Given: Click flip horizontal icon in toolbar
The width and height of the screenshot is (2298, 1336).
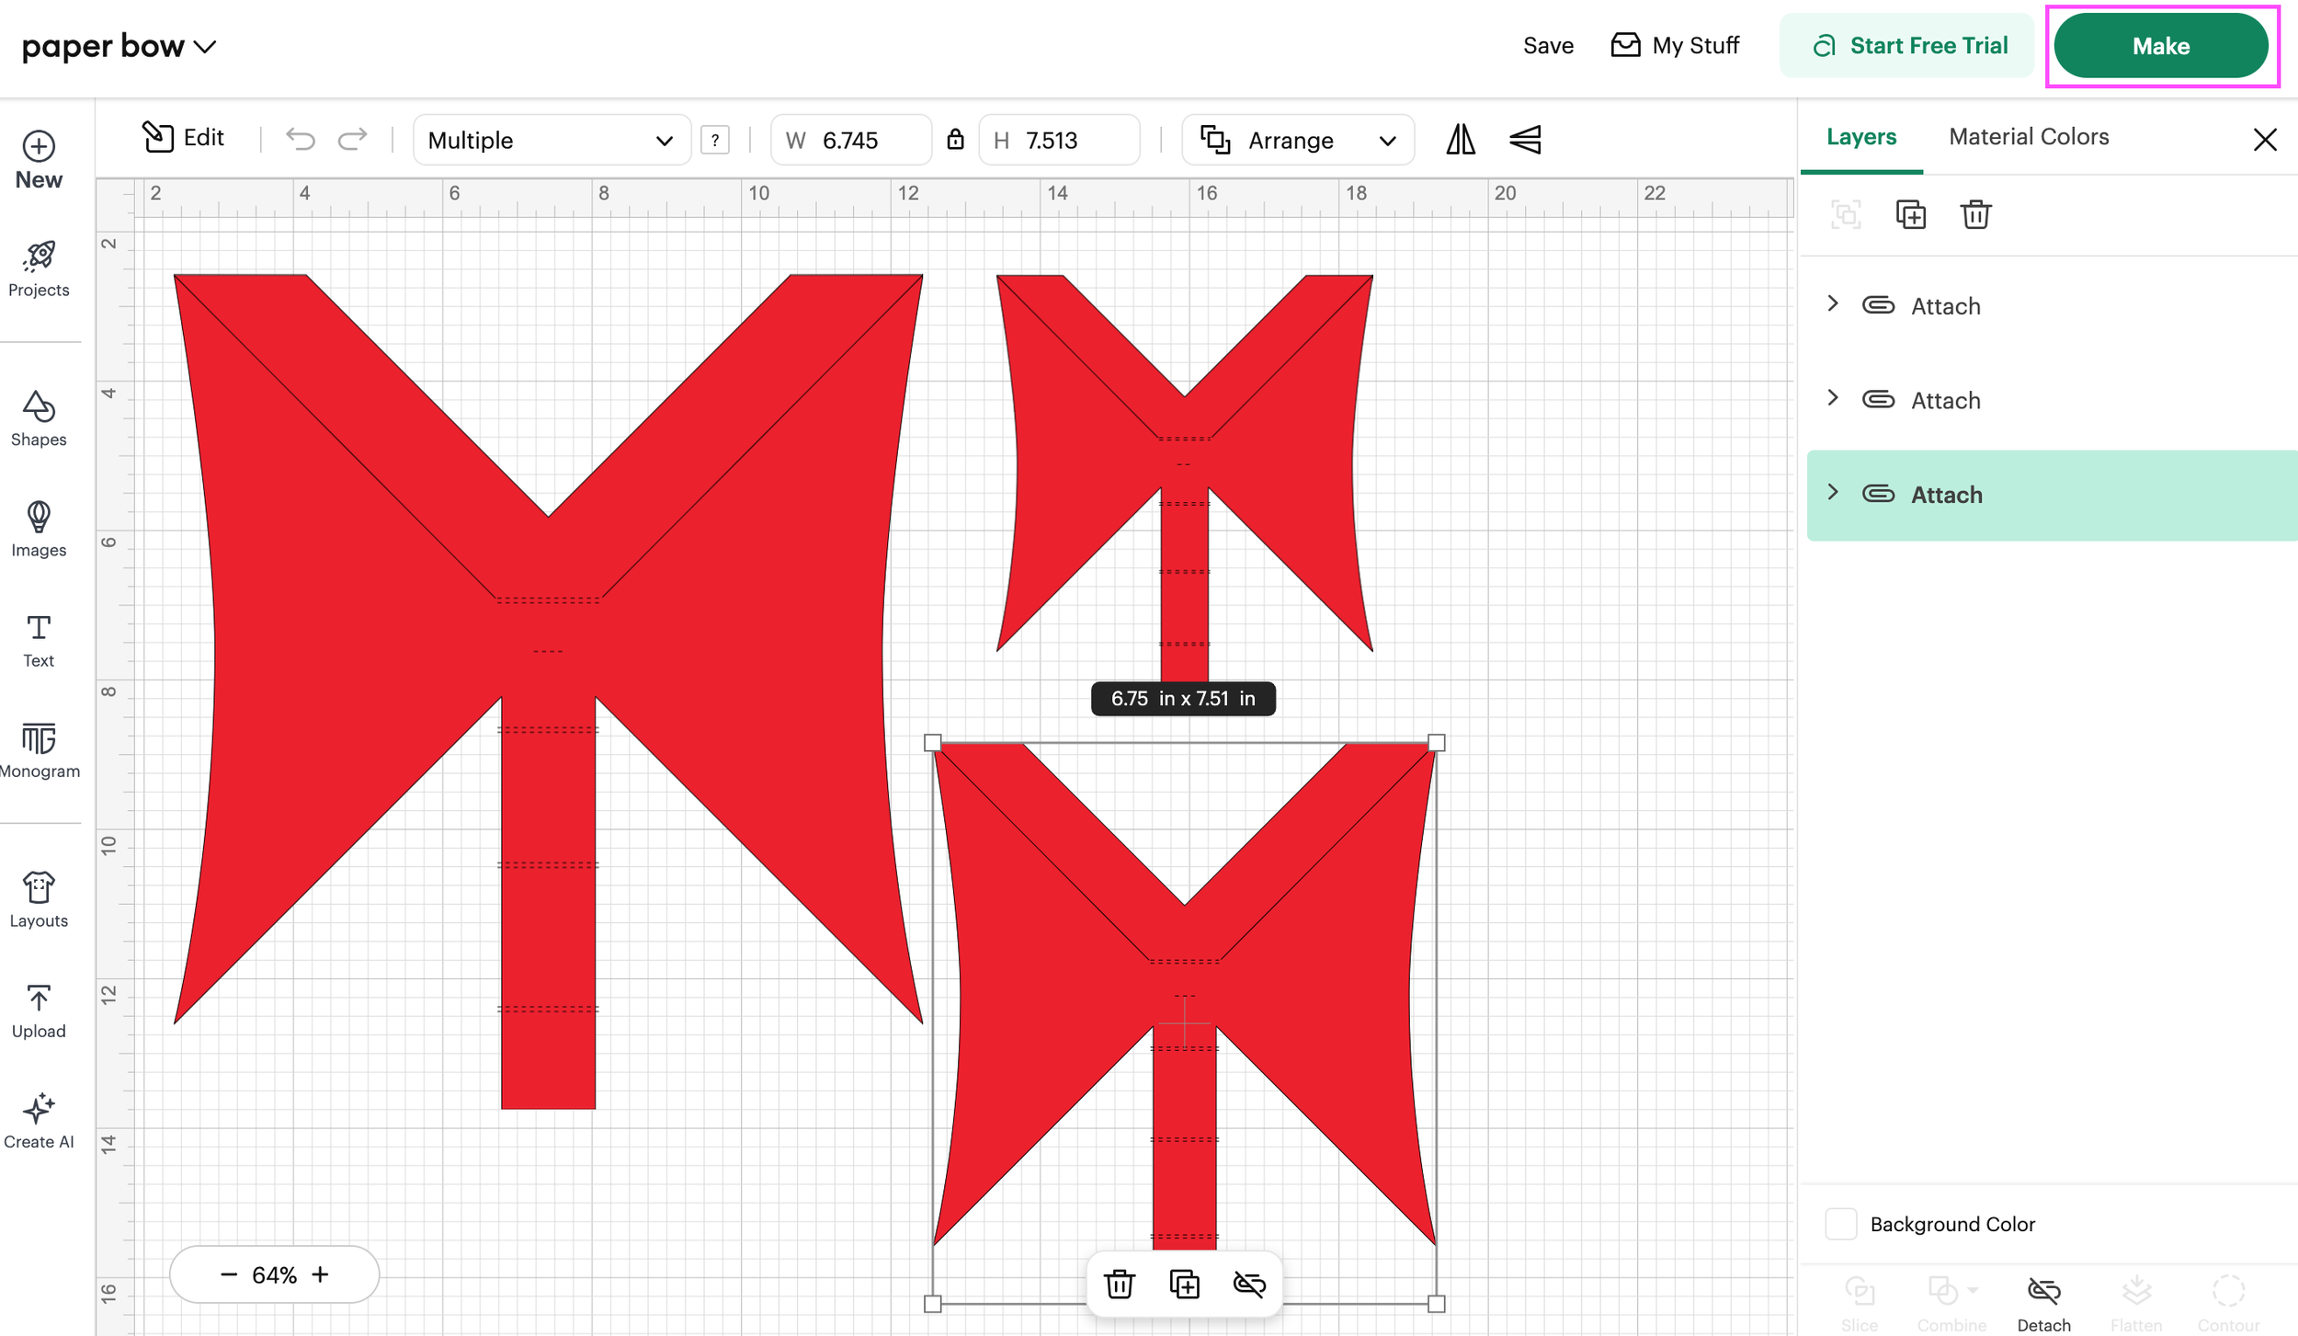Looking at the screenshot, I should pyautogui.click(x=1460, y=140).
